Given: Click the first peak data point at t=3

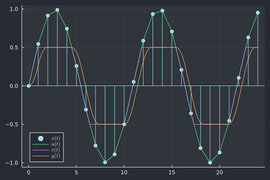Looking at the screenshot, I should 57,10.
